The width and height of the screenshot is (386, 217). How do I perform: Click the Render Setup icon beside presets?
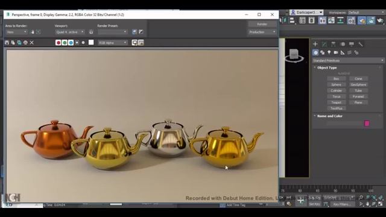[134, 32]
